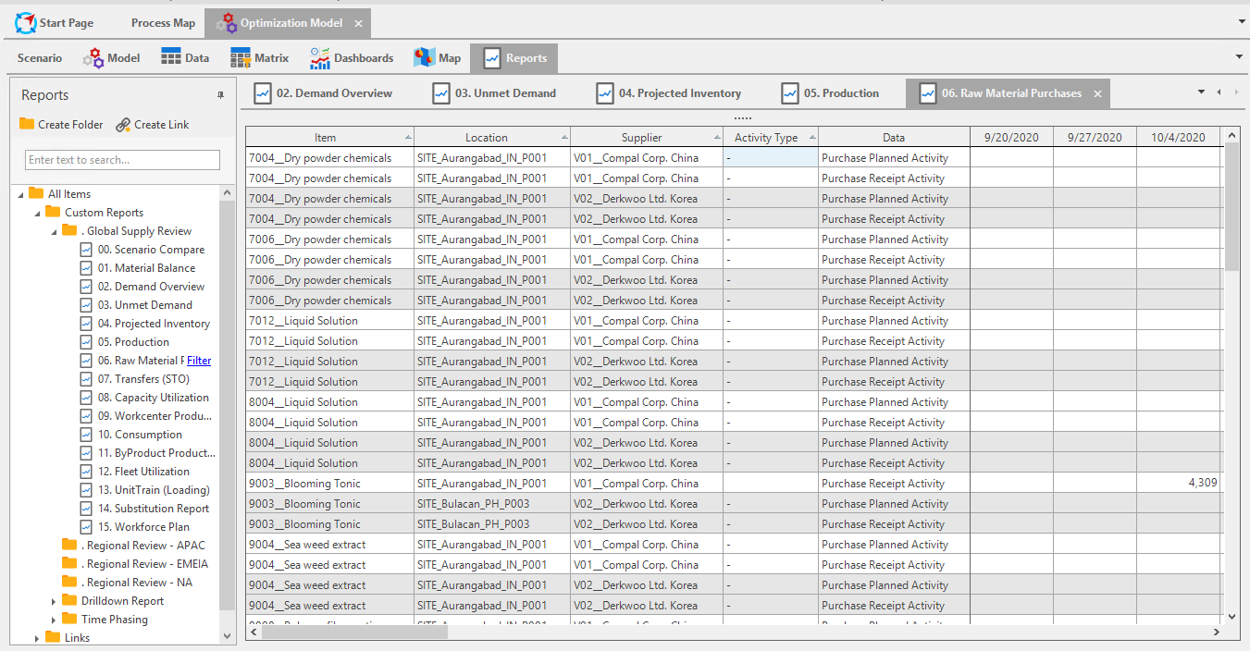Click 14. Substitution Report icon

[x=87, y=509]
